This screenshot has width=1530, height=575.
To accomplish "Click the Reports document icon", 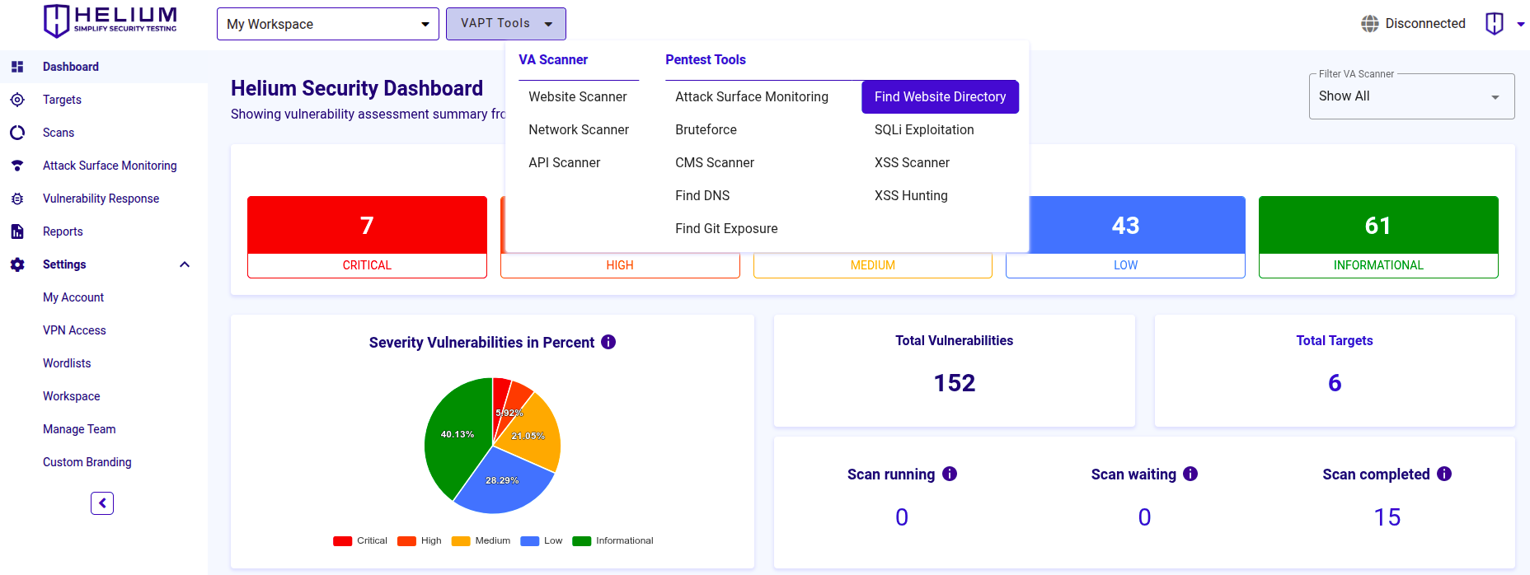I will 17,231.
